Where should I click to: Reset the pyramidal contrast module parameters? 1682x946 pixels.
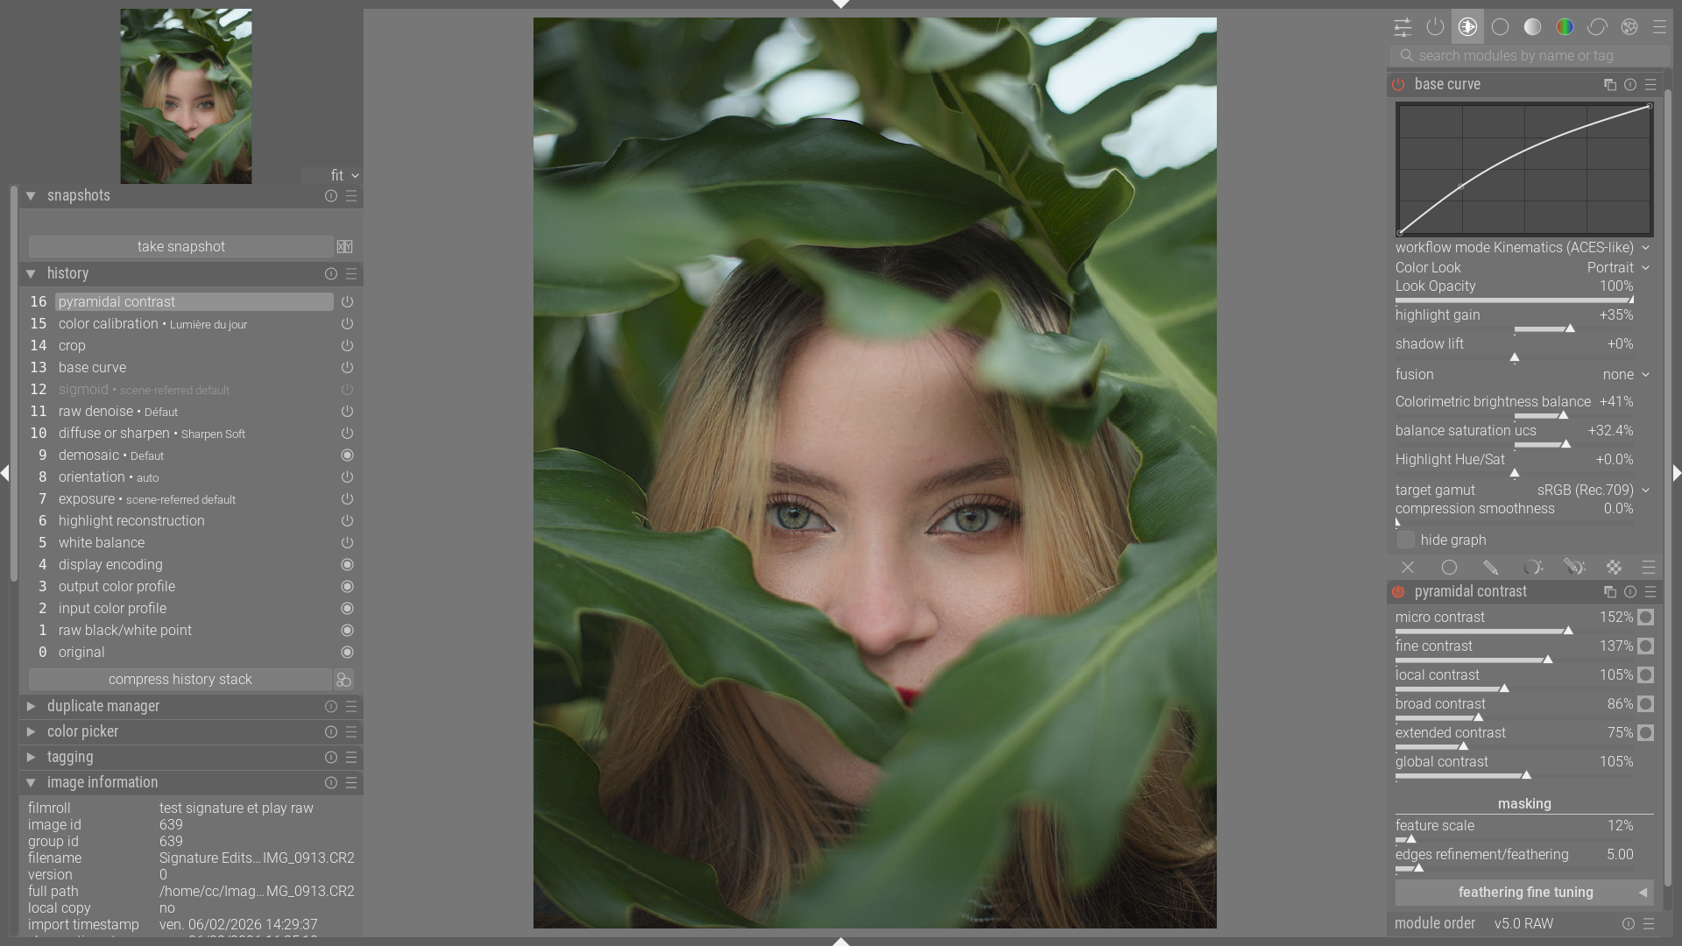(x=1630, y=592)
